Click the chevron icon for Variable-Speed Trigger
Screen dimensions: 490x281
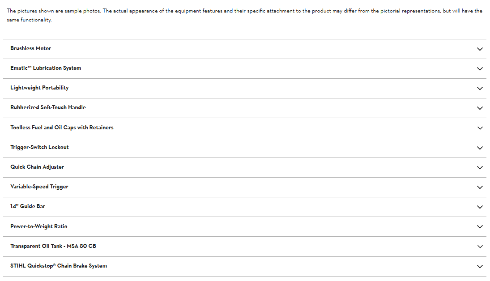pyautogui.click(x=480, y=187)
